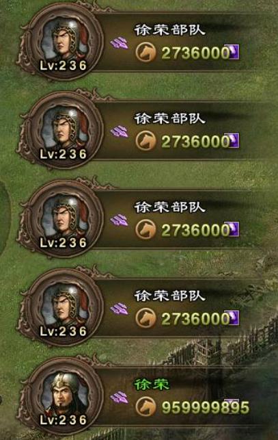Click the first row 徐荣部队 name text
The width and height of the screenshot is (278, 440).
[170, 30]
